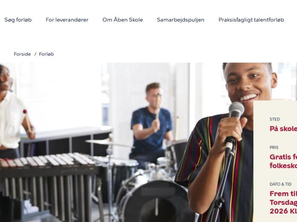Click the band rehearsal hero image

point(127,142)
